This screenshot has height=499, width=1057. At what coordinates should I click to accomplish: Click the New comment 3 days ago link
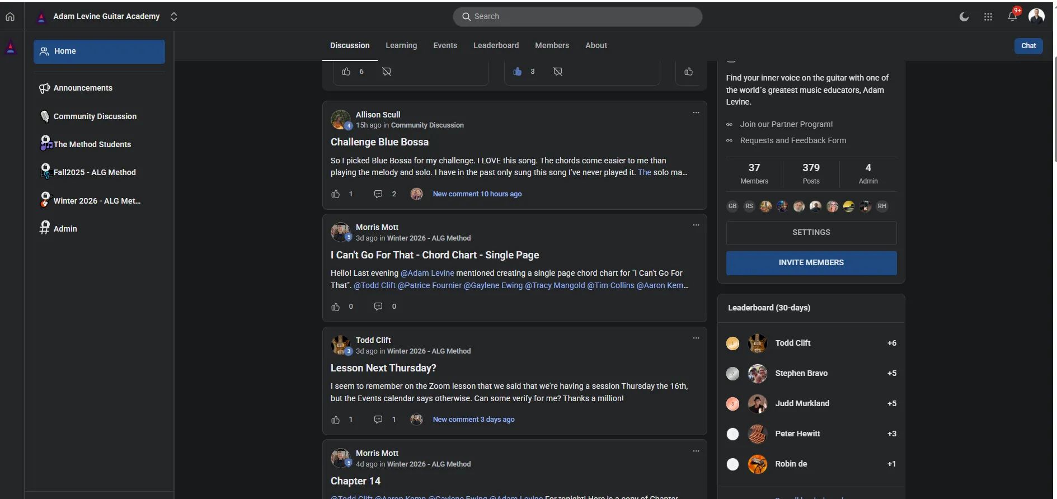click(x=474, y=420)
